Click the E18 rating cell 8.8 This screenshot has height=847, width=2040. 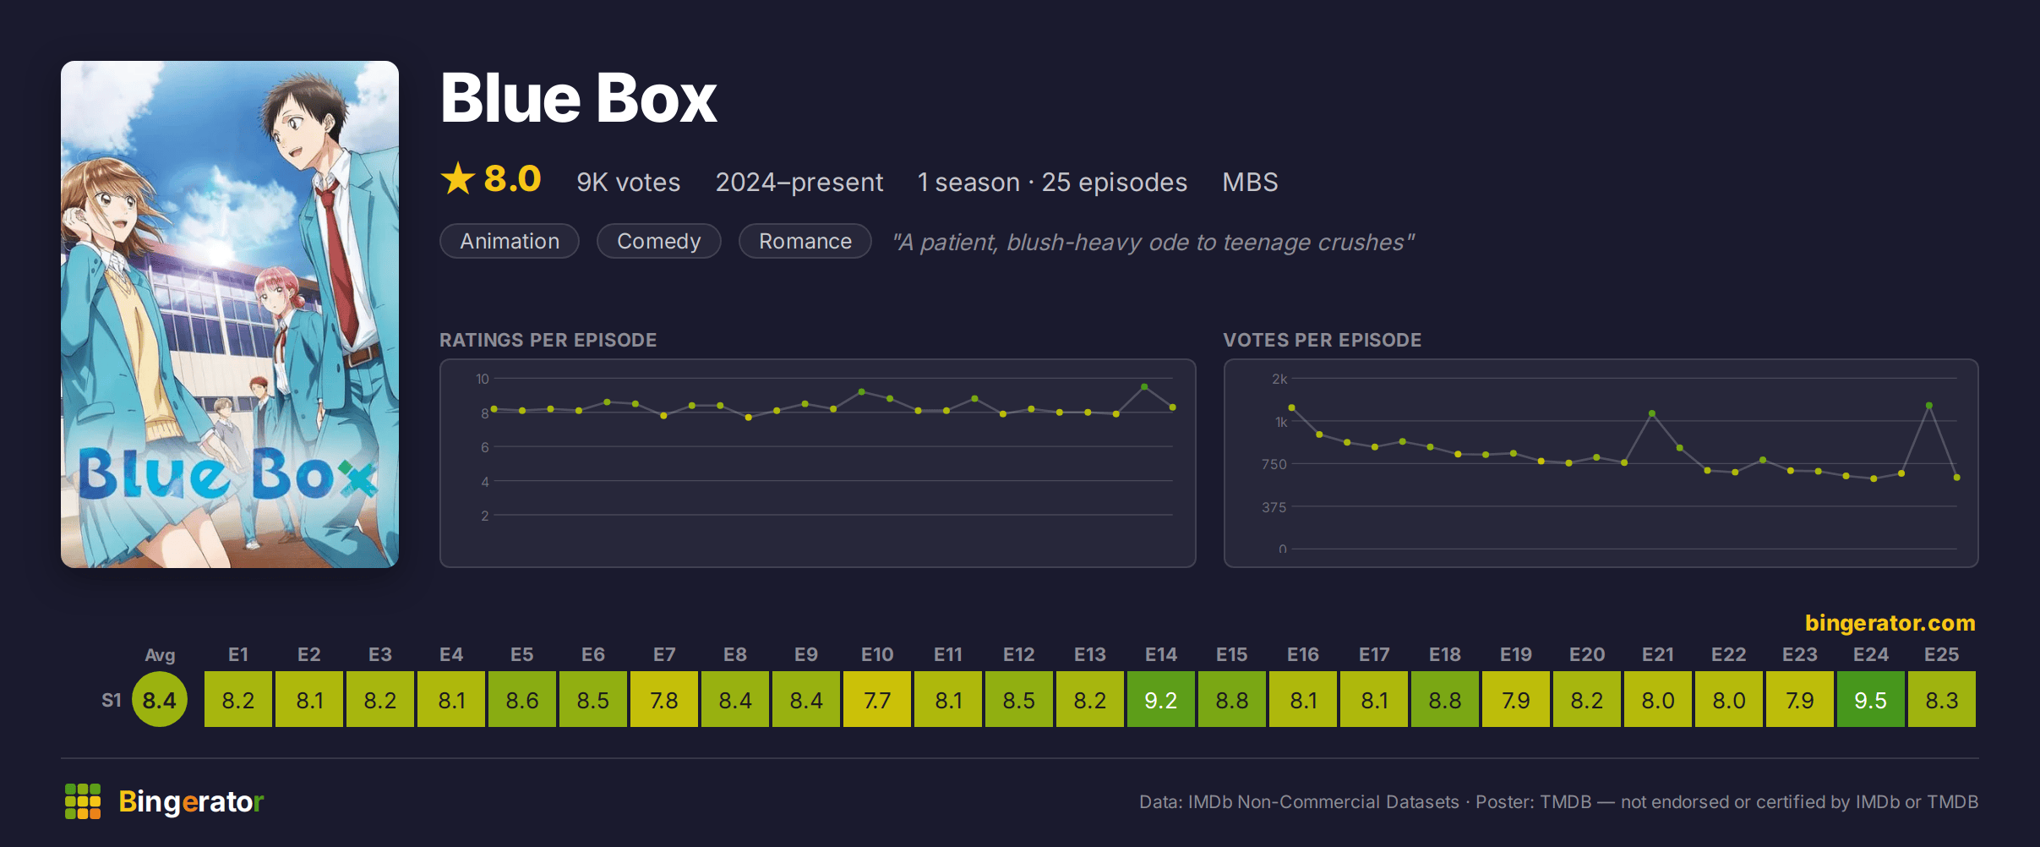point(1445,699)
